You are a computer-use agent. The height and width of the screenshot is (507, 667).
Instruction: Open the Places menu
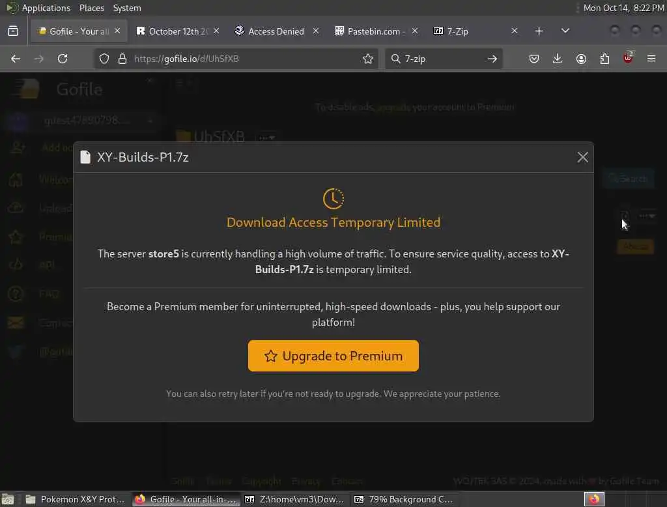pyautogui.click(x=91, y=8)
